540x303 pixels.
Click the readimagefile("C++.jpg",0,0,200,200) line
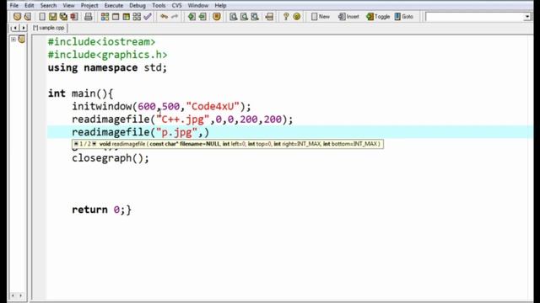point(182,120)
